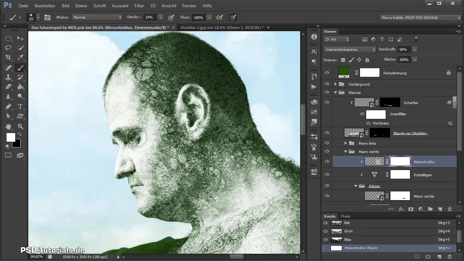Select the Elliptical Marquee tool
464x261 pixels.
(x=8, y=38)
